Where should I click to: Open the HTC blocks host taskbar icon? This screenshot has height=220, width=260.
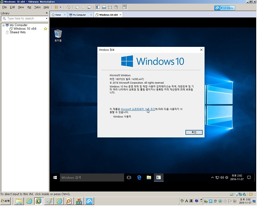[x=79, y=201]
